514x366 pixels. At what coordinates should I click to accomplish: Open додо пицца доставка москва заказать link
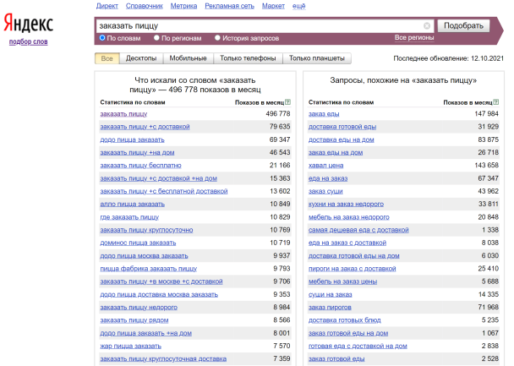pos(159,294)
